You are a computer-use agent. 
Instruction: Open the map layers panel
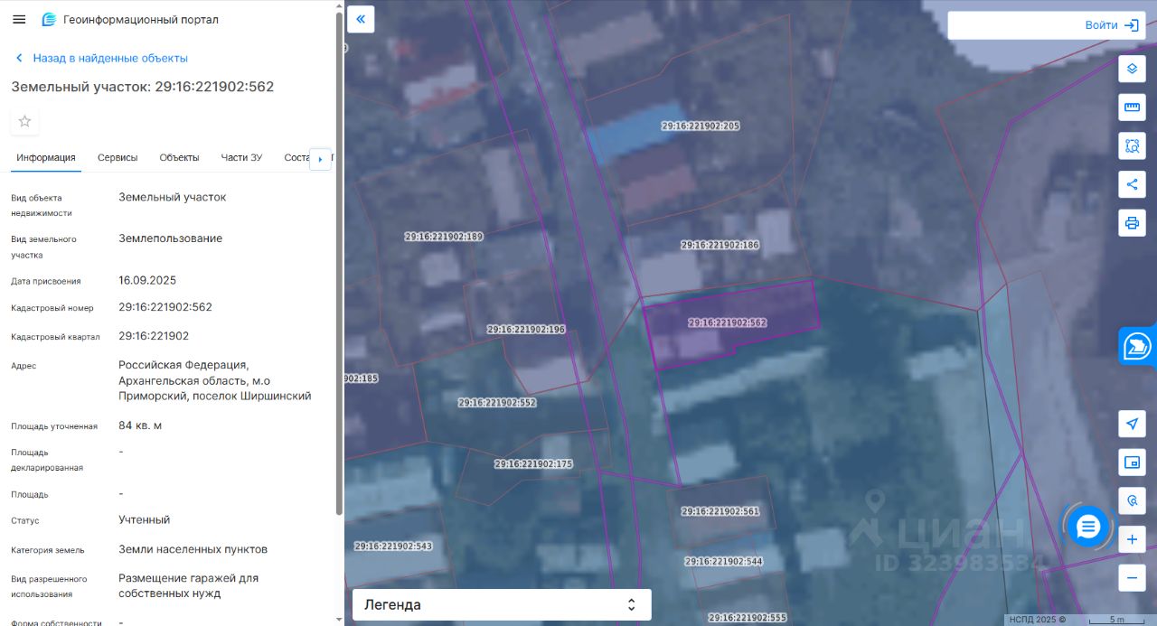pyautogui.click(x=1132, y=69)
